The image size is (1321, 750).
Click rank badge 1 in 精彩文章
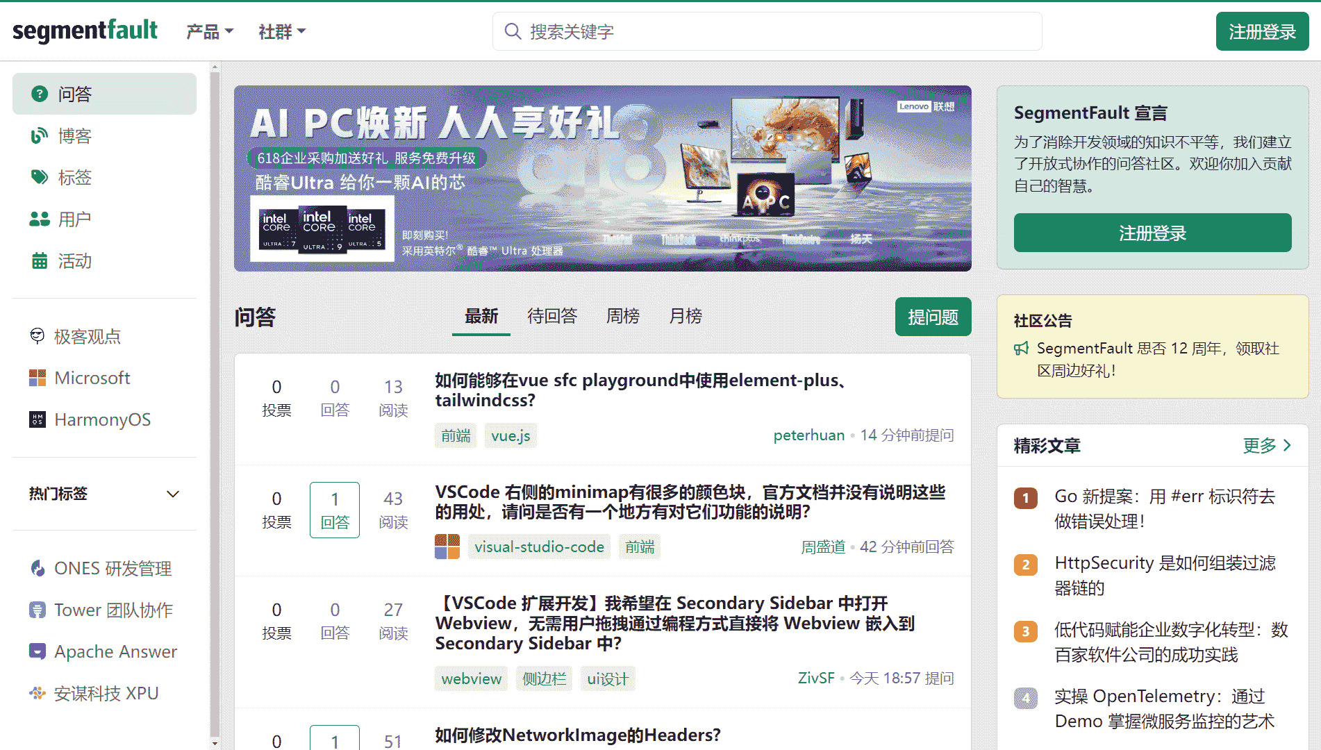1026,498
